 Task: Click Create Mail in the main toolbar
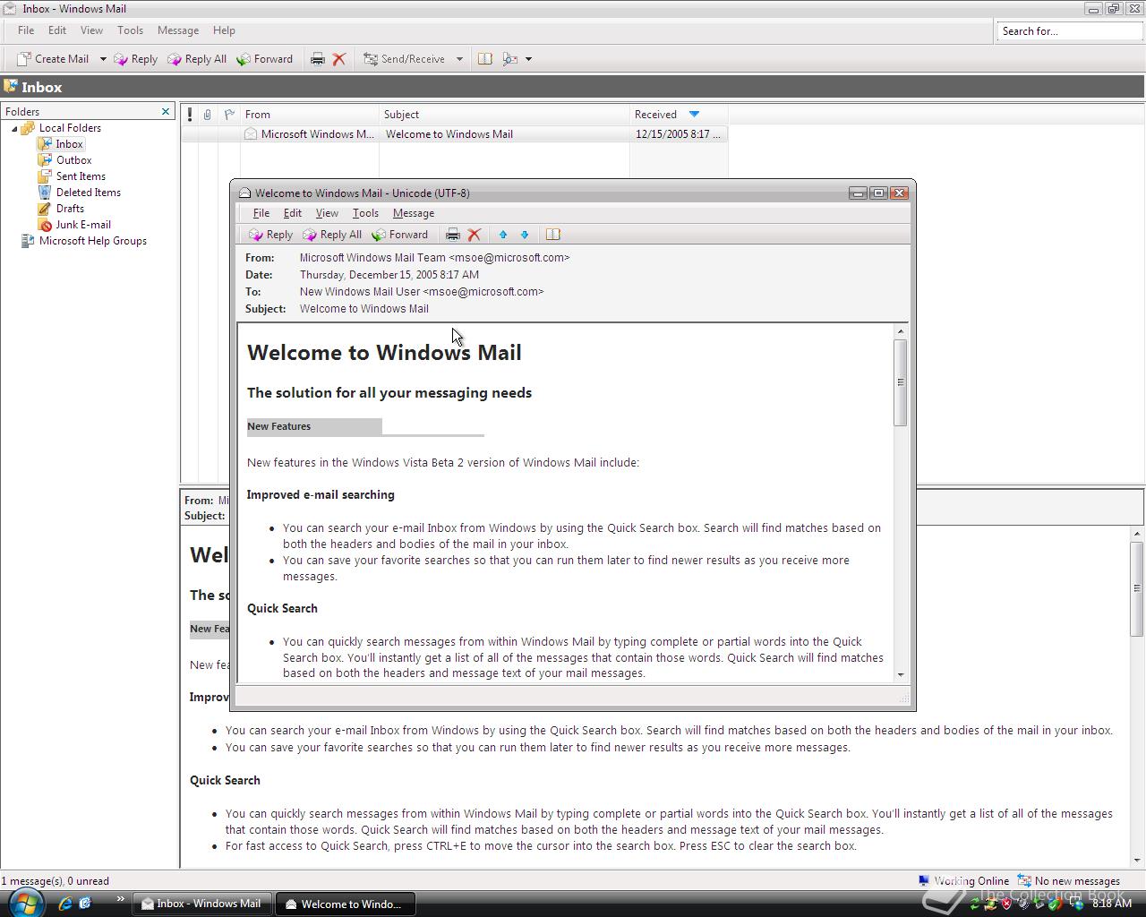pos(53,59)
